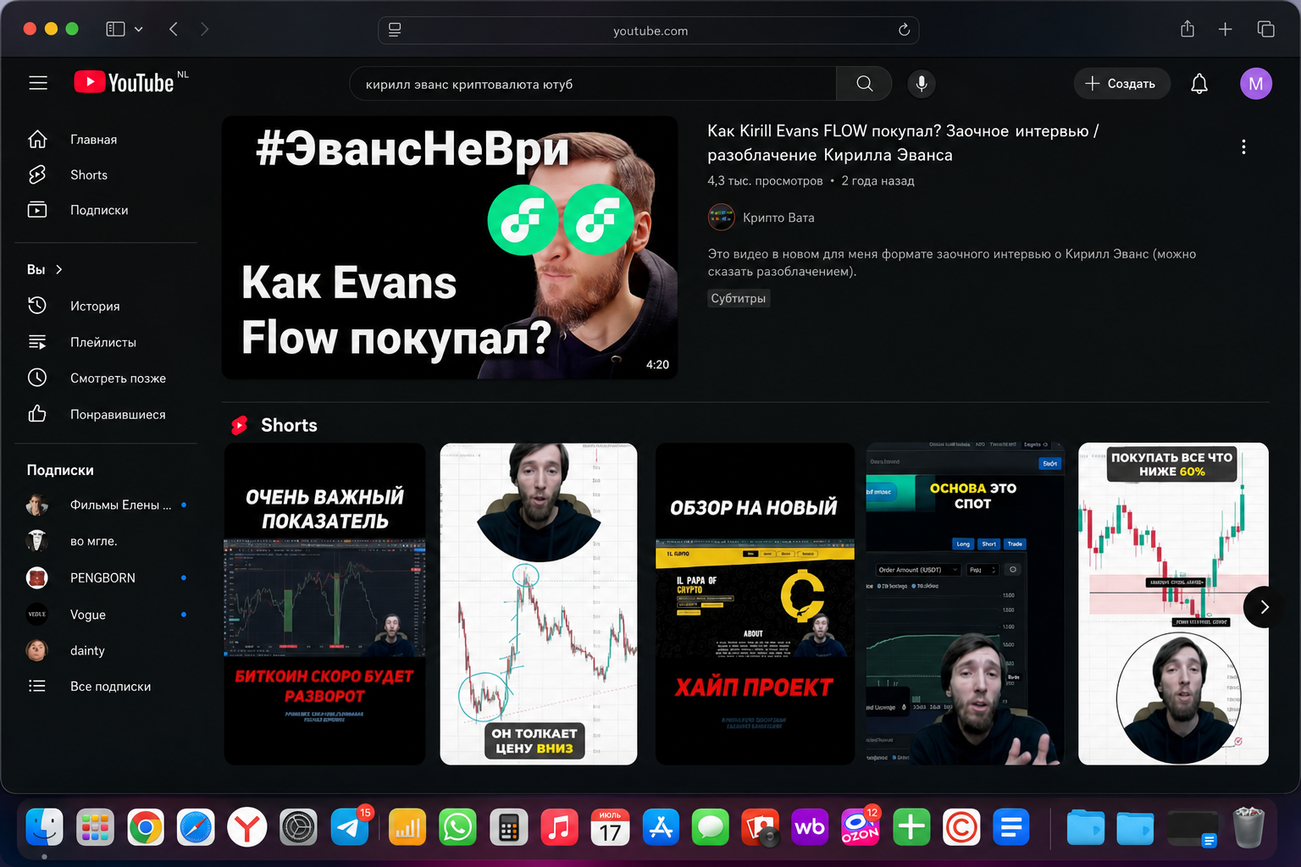This screenshot has width=1301, height=867.
Task: Open Telegram from the Dock
Action: pyautogui.click(x=350, y=827)
